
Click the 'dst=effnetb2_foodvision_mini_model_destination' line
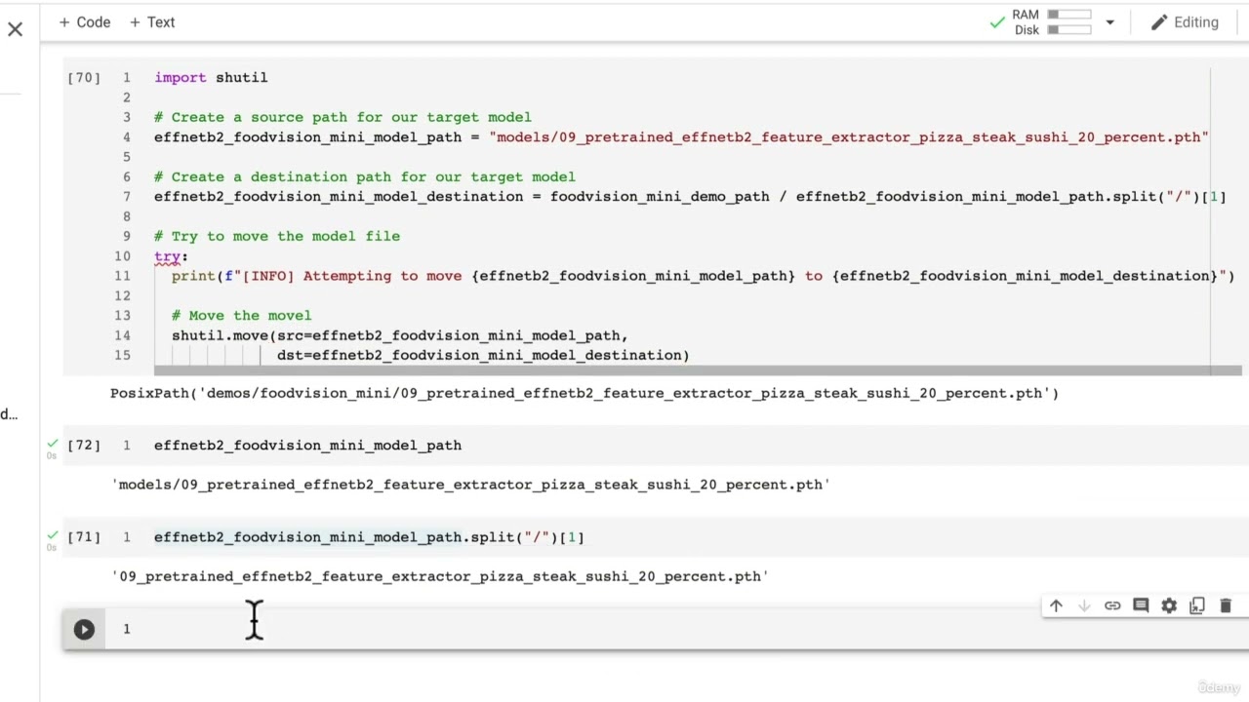point(483,355)
